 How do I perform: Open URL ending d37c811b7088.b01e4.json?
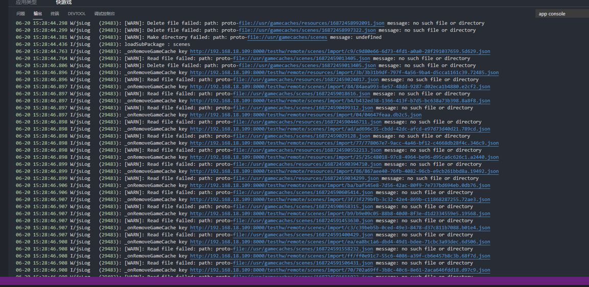[340, 228]
